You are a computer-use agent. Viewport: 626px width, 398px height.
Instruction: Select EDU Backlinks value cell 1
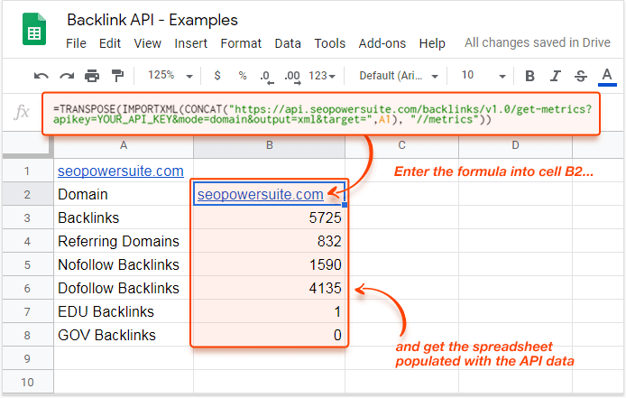(x=270, y=311)
